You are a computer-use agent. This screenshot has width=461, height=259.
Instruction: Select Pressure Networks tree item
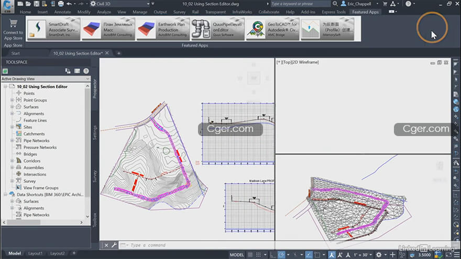pyautogui.click(x=40, y=148)
